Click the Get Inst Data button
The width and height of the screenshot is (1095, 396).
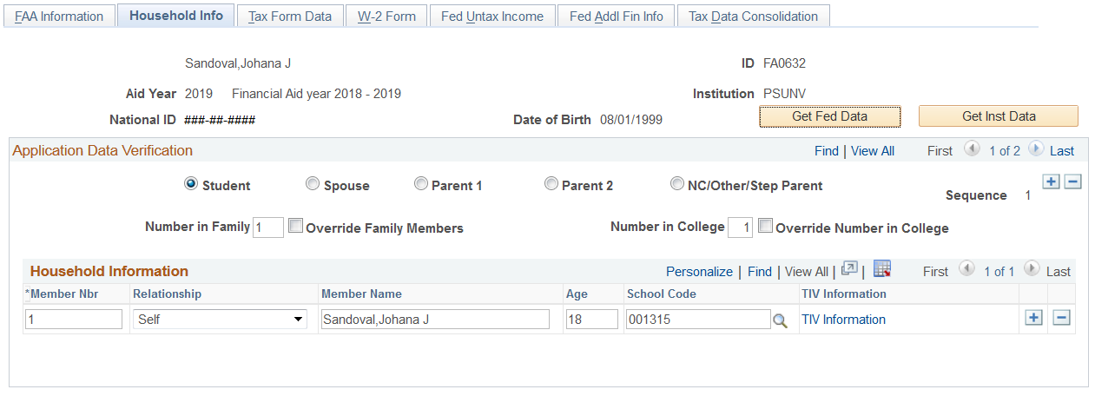point(998,116)
